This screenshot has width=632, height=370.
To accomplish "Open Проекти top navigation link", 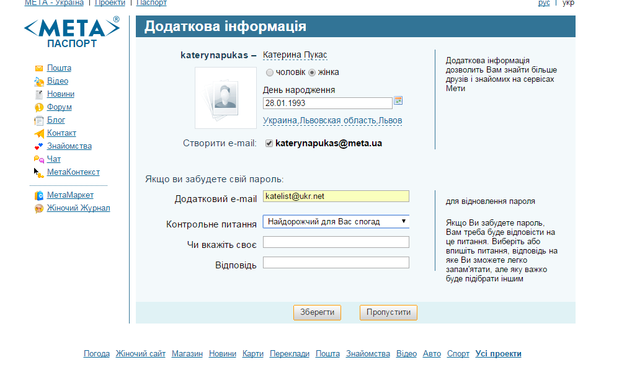I will point(110,3).
